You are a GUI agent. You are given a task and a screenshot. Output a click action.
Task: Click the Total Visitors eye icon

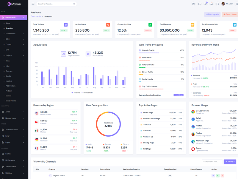pos(66,25)
